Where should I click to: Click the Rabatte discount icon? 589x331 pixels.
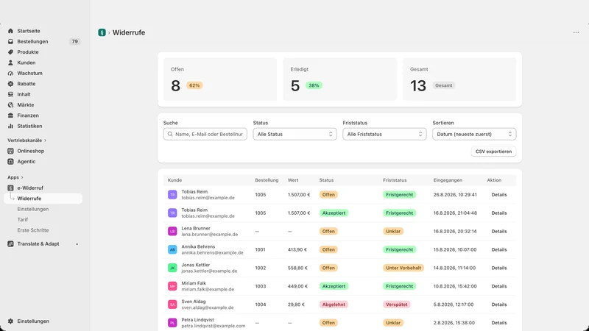coord(10,84)
